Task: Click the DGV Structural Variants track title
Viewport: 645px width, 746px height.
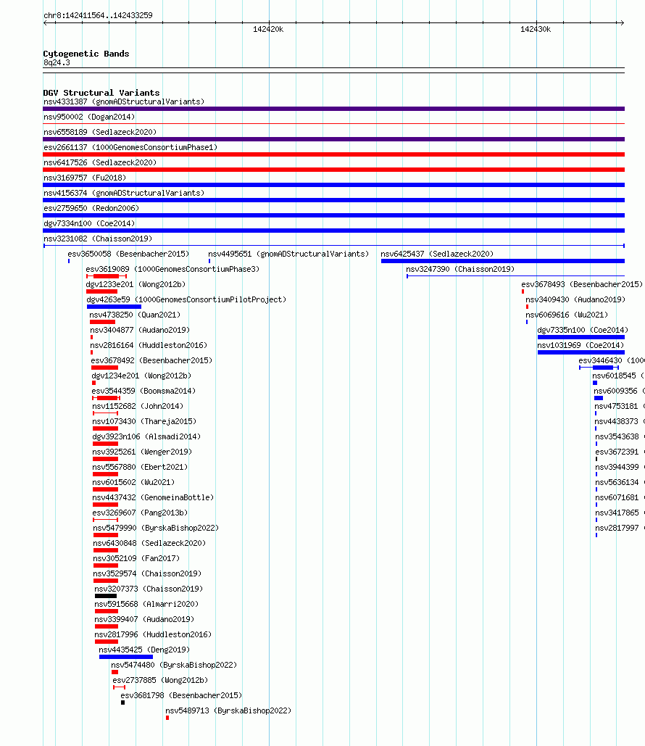Action: click(x=101, y=93)
